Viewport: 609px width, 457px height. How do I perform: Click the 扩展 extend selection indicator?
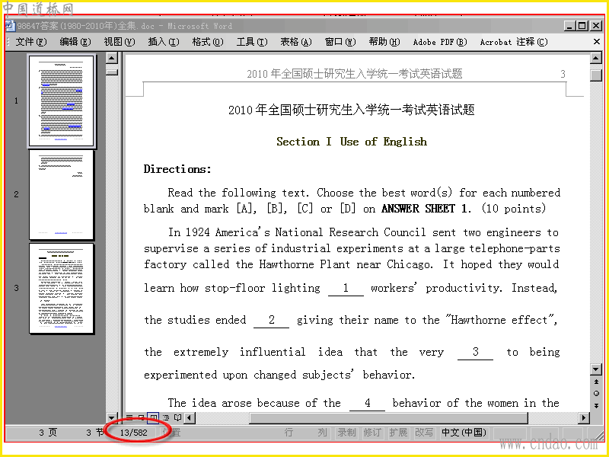pos(398,432)
